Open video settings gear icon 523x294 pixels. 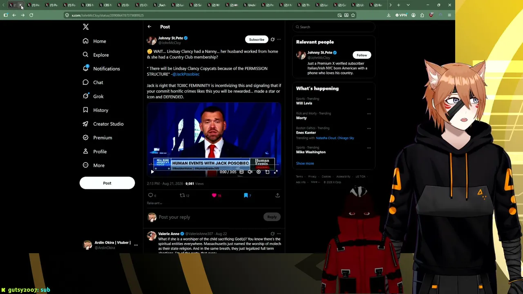click(259, 172)
